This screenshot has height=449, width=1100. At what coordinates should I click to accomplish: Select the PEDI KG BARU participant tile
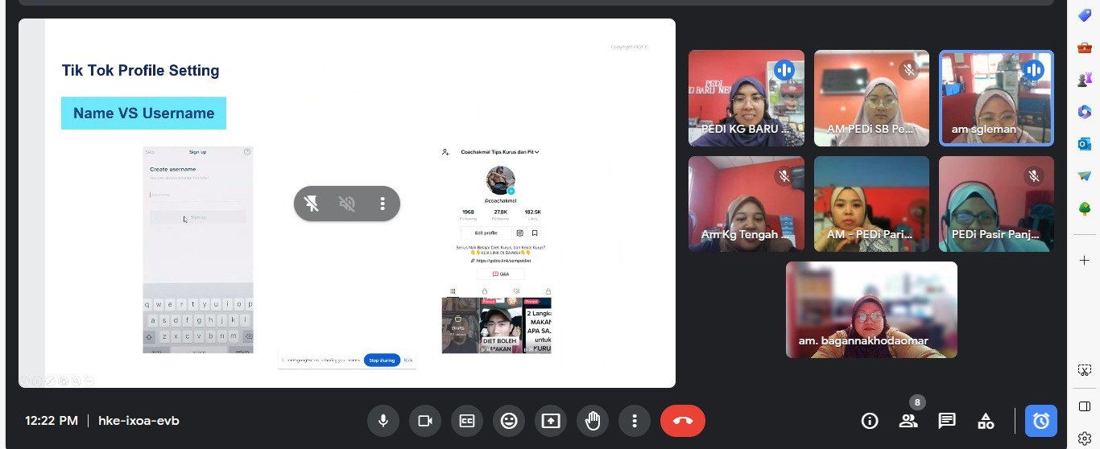coord(746,98)
